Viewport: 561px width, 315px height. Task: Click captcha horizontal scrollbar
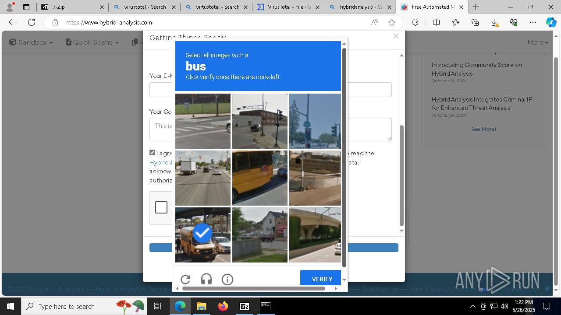coord(254,288)
